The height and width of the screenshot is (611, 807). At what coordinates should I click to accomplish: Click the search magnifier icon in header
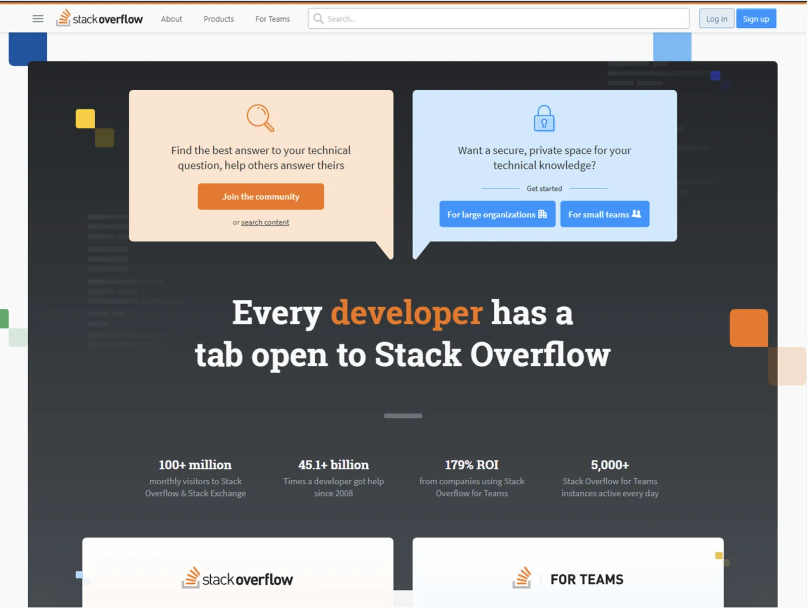point(318,19)
